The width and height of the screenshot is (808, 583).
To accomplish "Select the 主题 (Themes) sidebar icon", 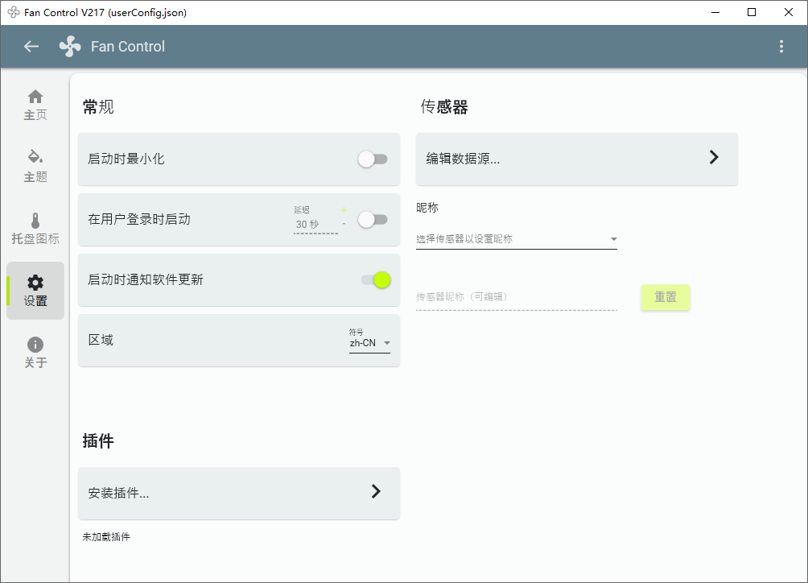I will [35, 166].
